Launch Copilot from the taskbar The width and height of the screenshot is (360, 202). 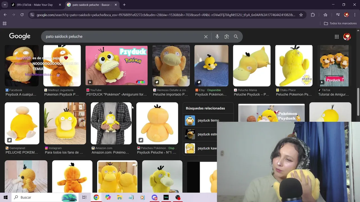point(108,197)
